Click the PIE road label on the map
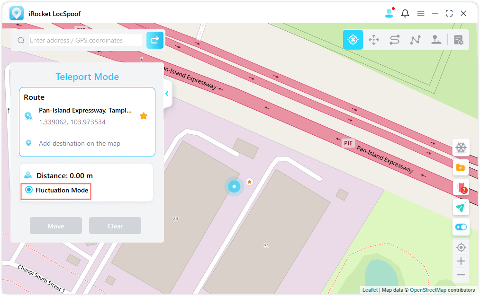The width and height of the screenshot is (480, 296). tap(348, 143)
